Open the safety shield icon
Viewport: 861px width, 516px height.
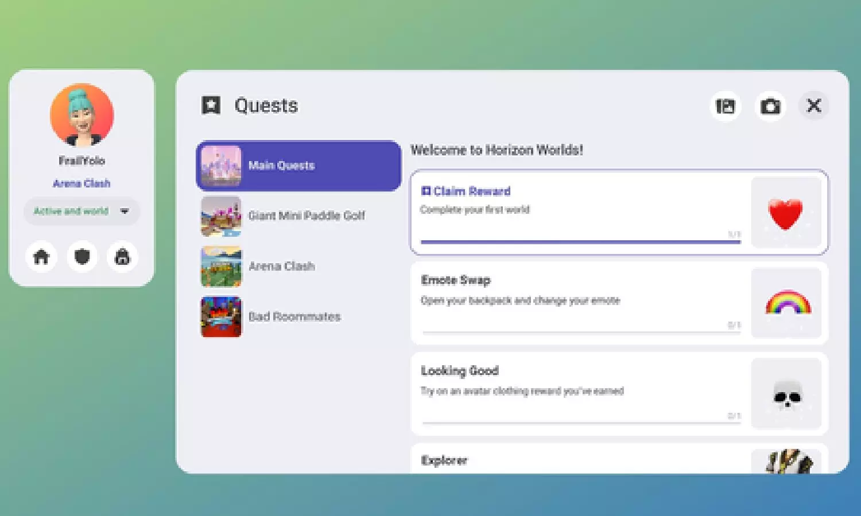point(82,256)
